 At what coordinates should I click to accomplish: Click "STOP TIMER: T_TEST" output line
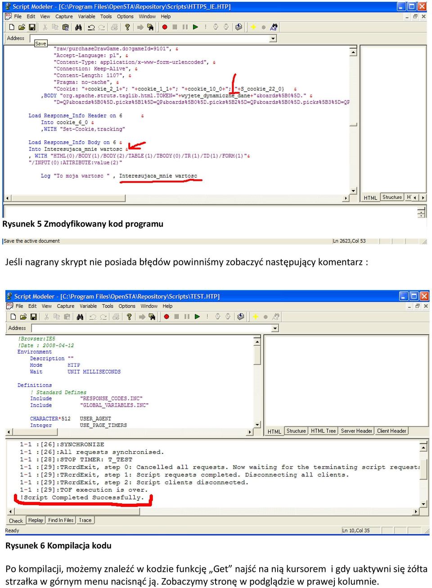[76, 460]
